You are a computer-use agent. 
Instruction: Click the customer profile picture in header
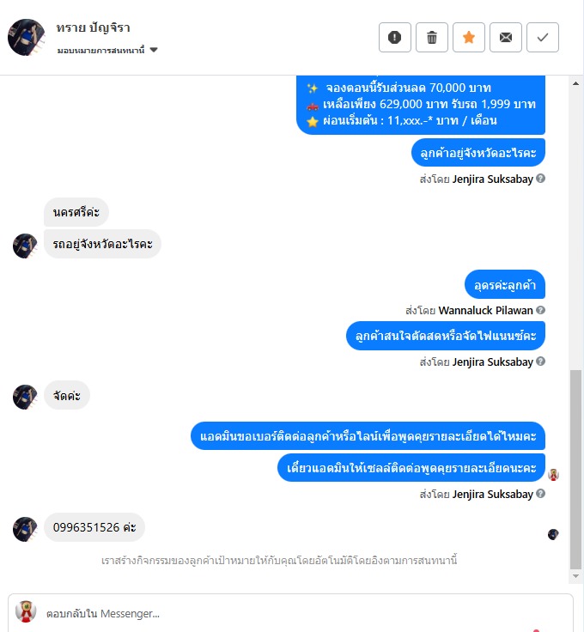[27, 37]
